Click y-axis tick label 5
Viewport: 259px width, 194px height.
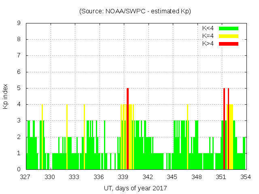coord(19,88)
